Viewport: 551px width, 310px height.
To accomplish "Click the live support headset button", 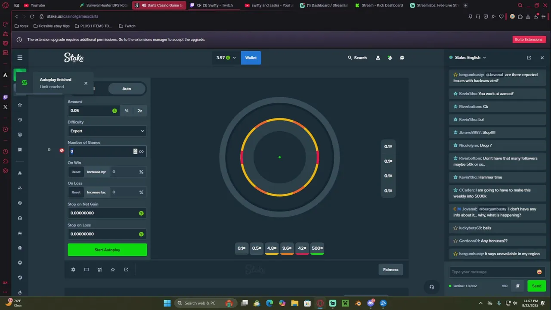I will coord(431,287).
